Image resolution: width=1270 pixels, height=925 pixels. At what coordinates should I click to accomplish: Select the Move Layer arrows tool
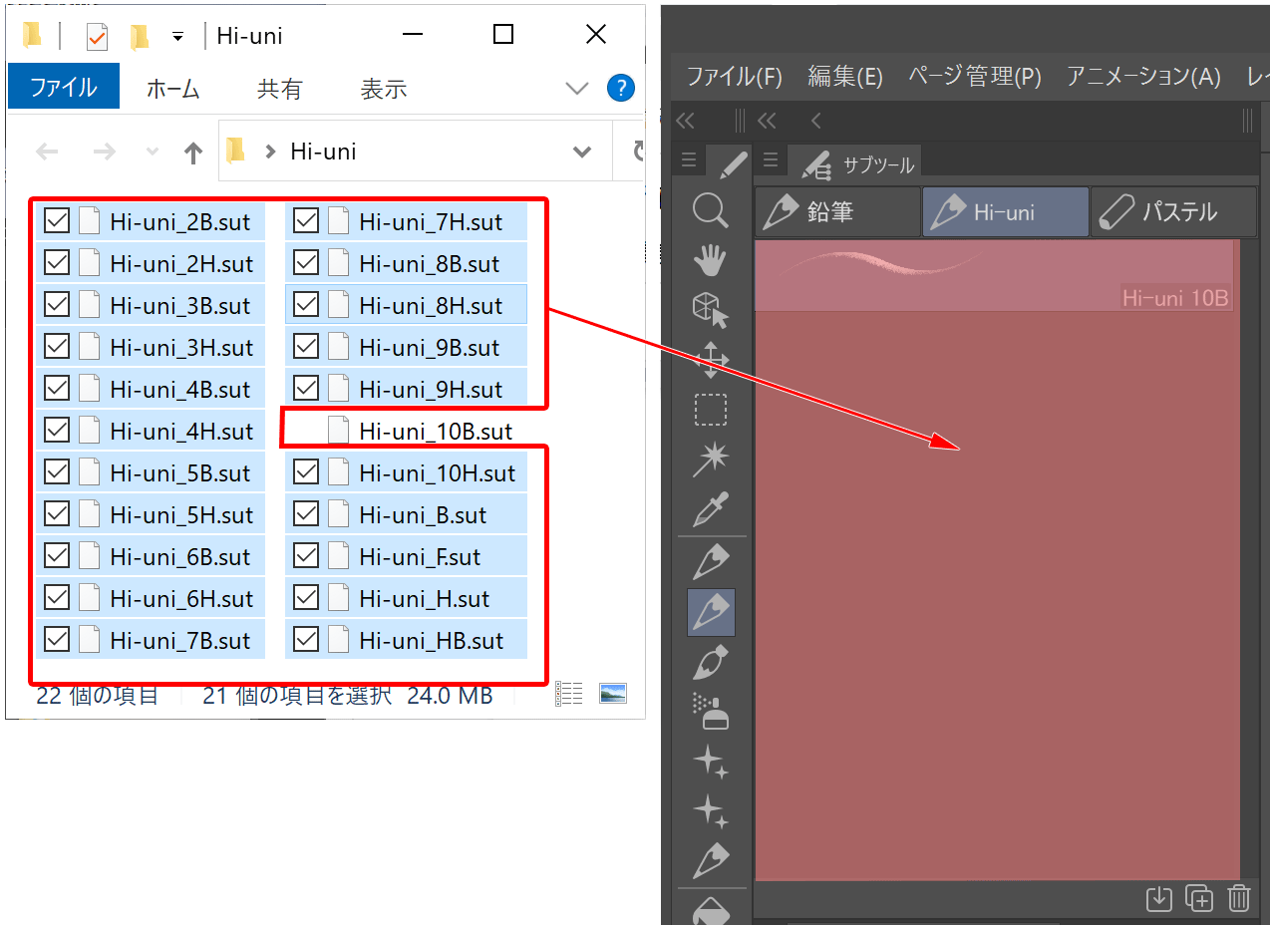711,360
